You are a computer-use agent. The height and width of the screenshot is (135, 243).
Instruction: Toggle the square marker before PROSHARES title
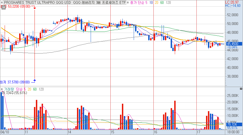click(x=2, y=2)
